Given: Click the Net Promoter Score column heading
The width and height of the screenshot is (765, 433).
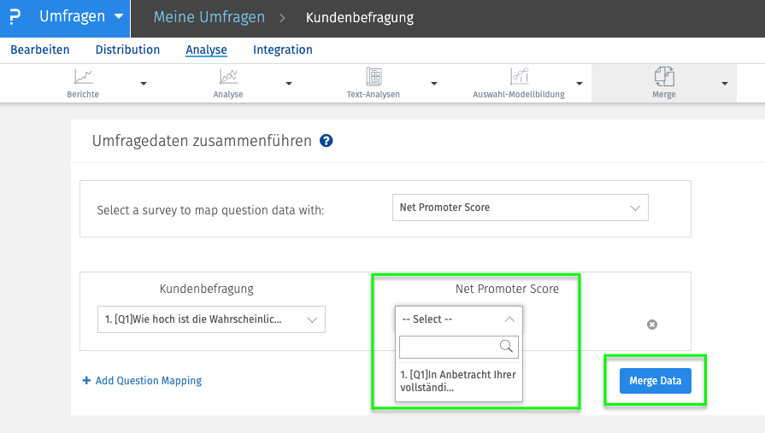Looking at the screenshot, I should tap(507, 289).
